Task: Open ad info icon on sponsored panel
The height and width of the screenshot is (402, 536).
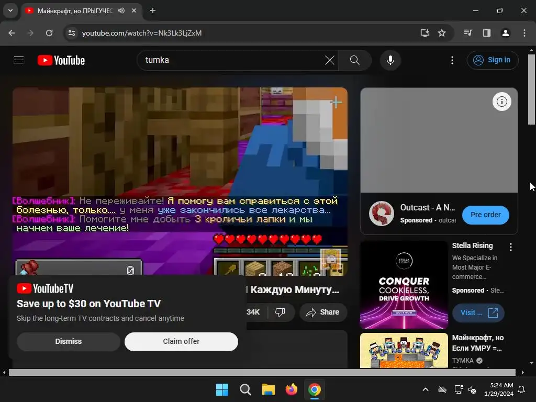Action: [501, 102]
